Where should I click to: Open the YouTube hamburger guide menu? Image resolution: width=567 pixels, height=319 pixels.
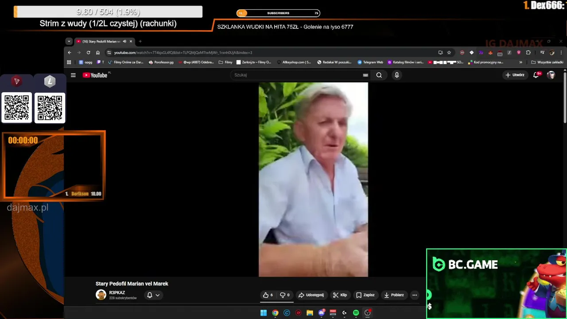click(x=73, y=75)
